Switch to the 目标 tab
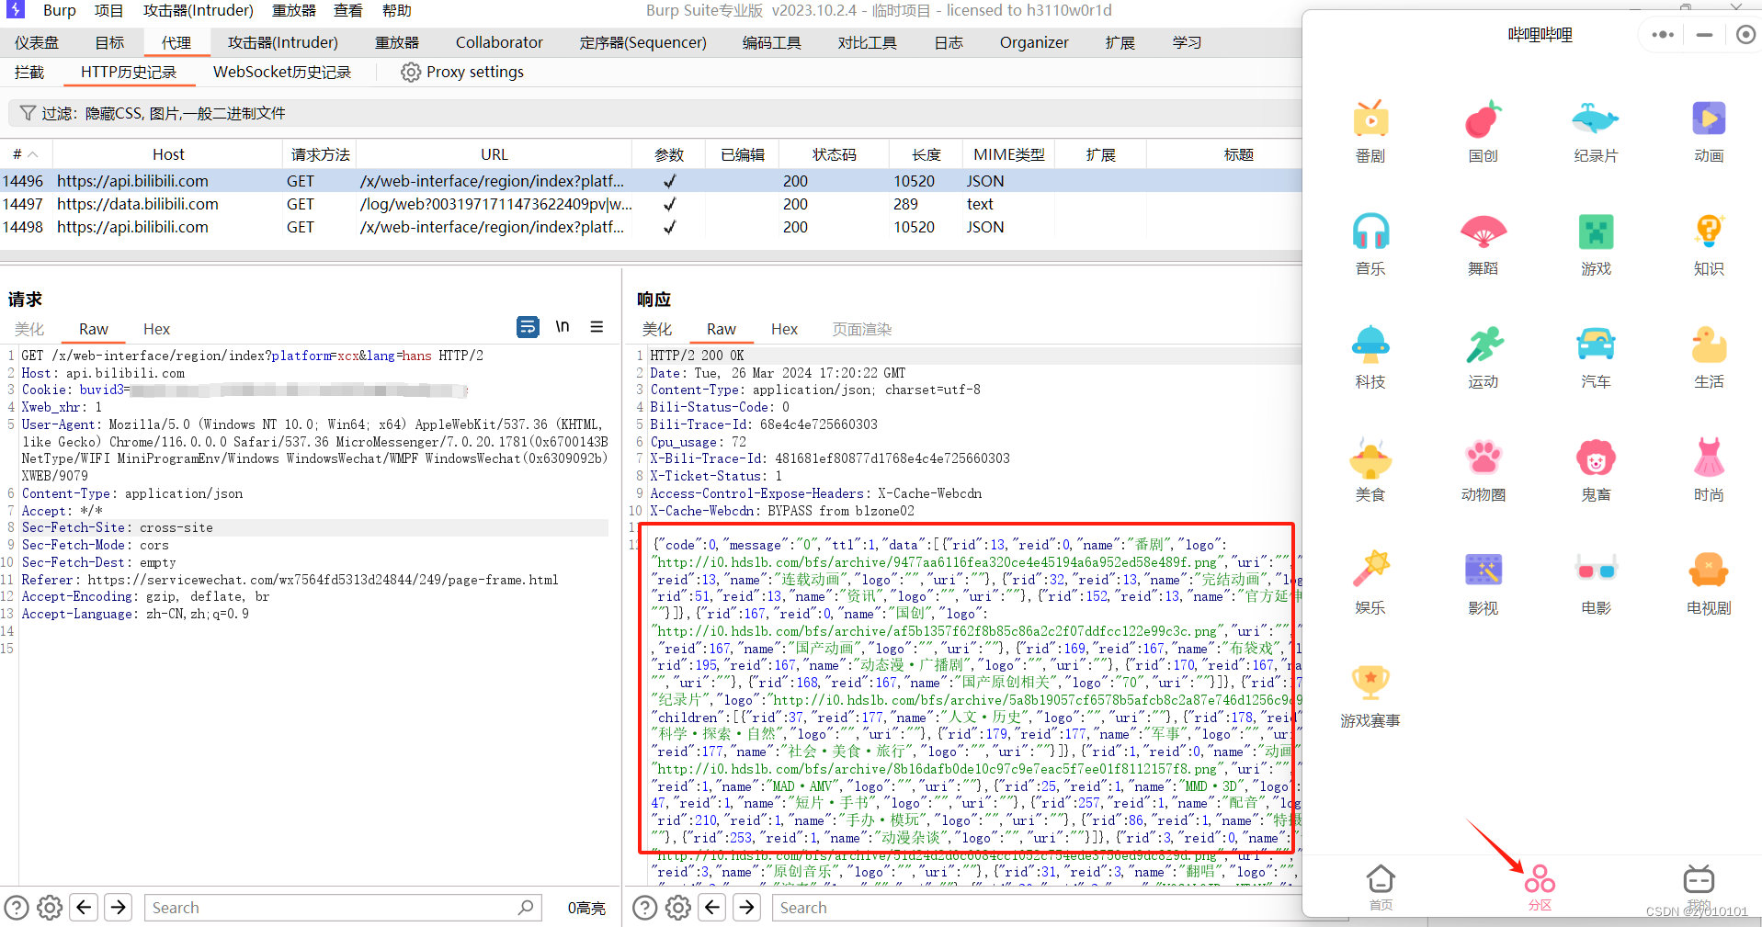 (x=109, y=42)
